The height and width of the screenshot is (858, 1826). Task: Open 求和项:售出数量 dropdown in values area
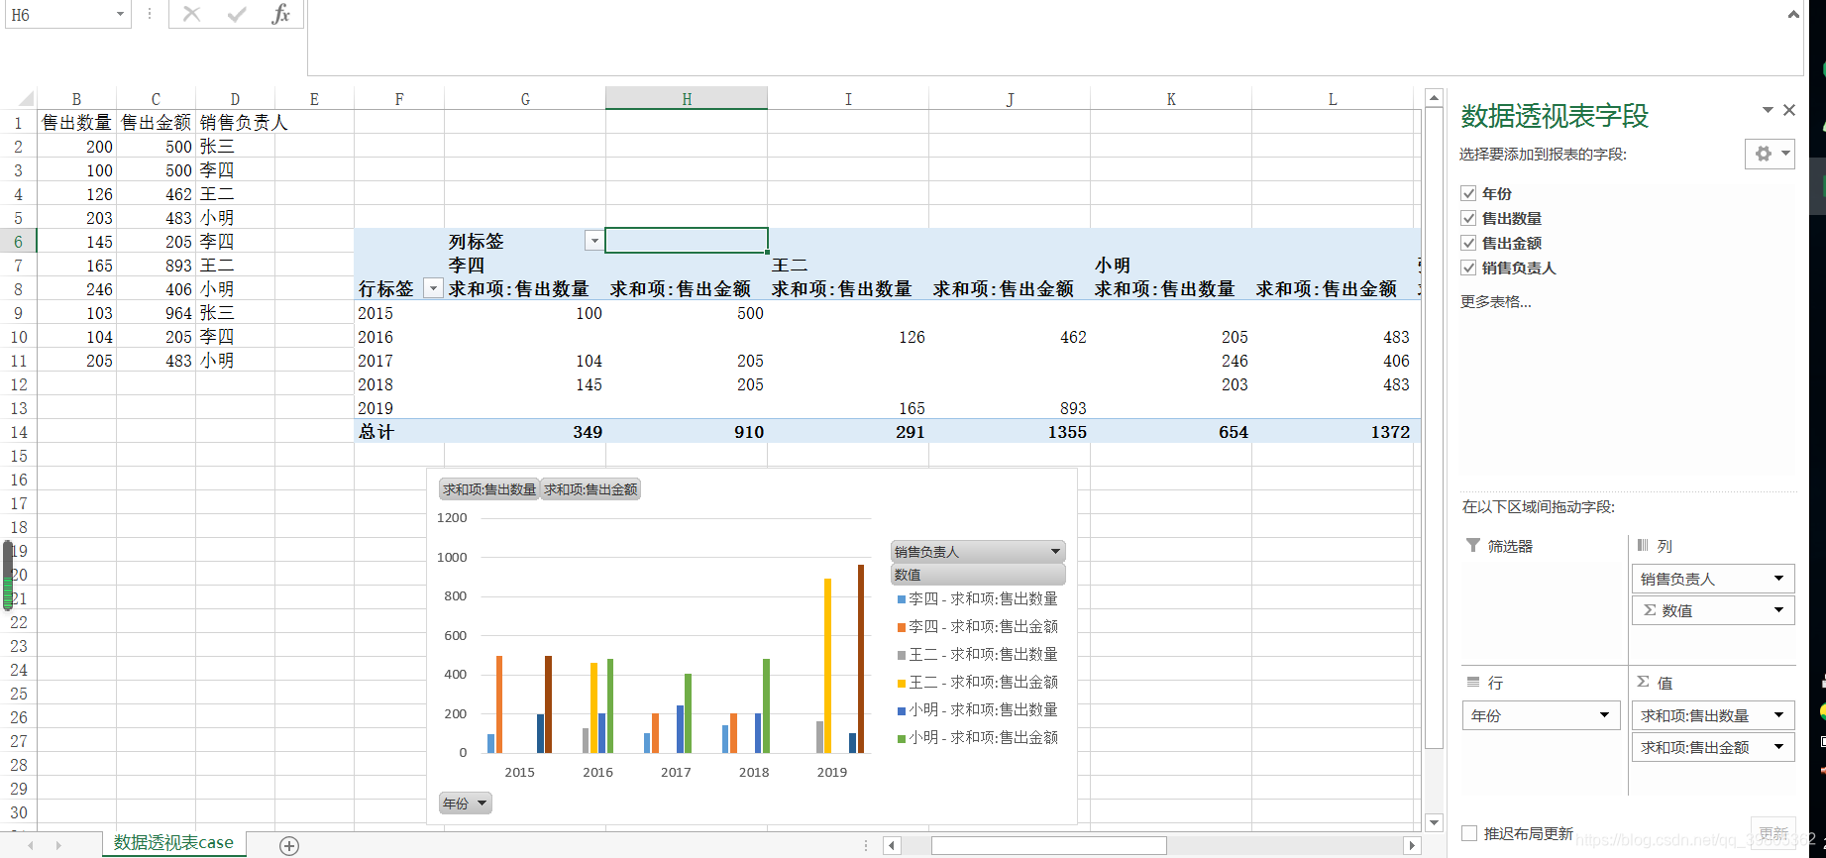(1778, 715)
